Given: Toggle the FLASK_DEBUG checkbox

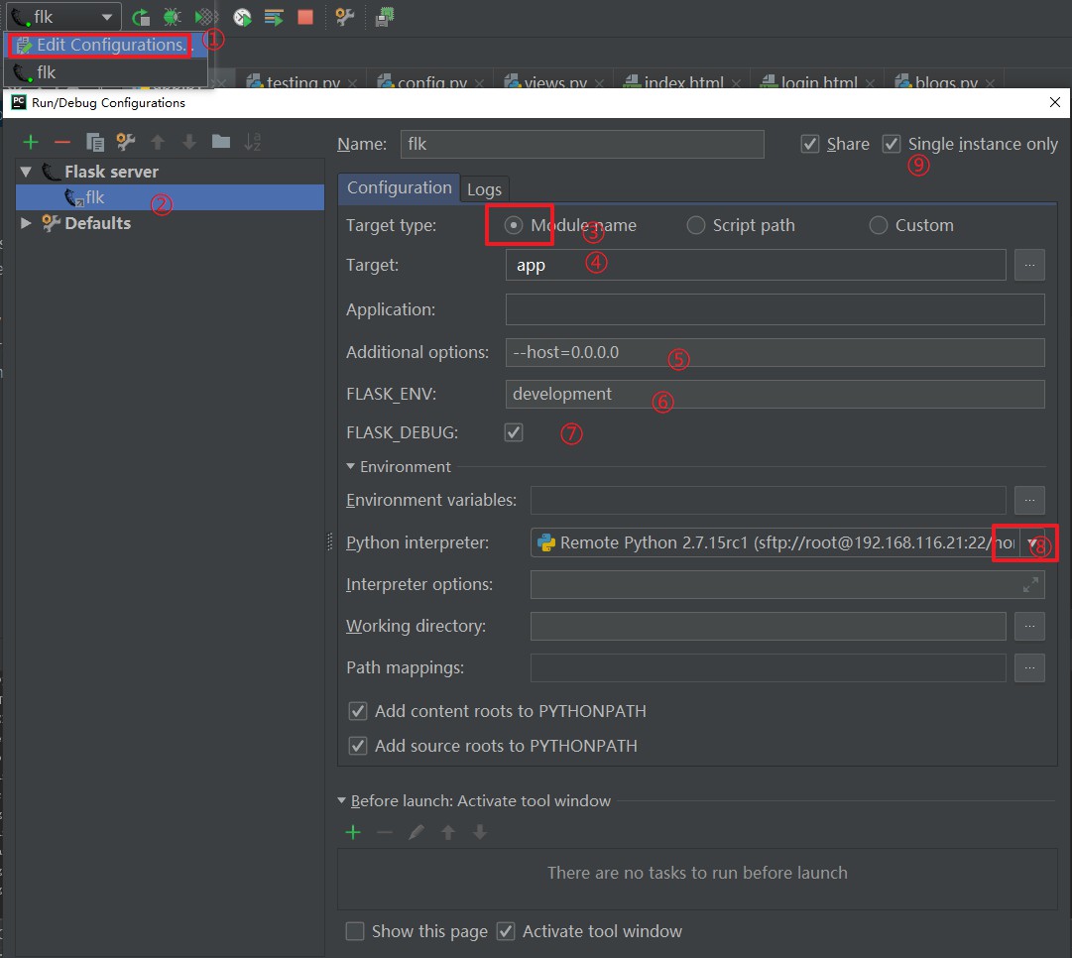Looking at the screenshot, I should pyautogui.click(x=514, y=432).
